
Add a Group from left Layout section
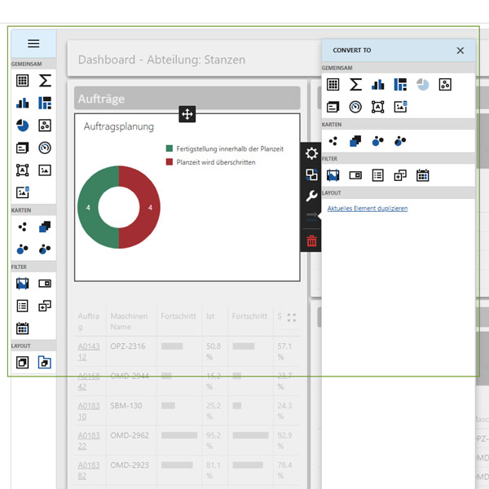point(23,363)
